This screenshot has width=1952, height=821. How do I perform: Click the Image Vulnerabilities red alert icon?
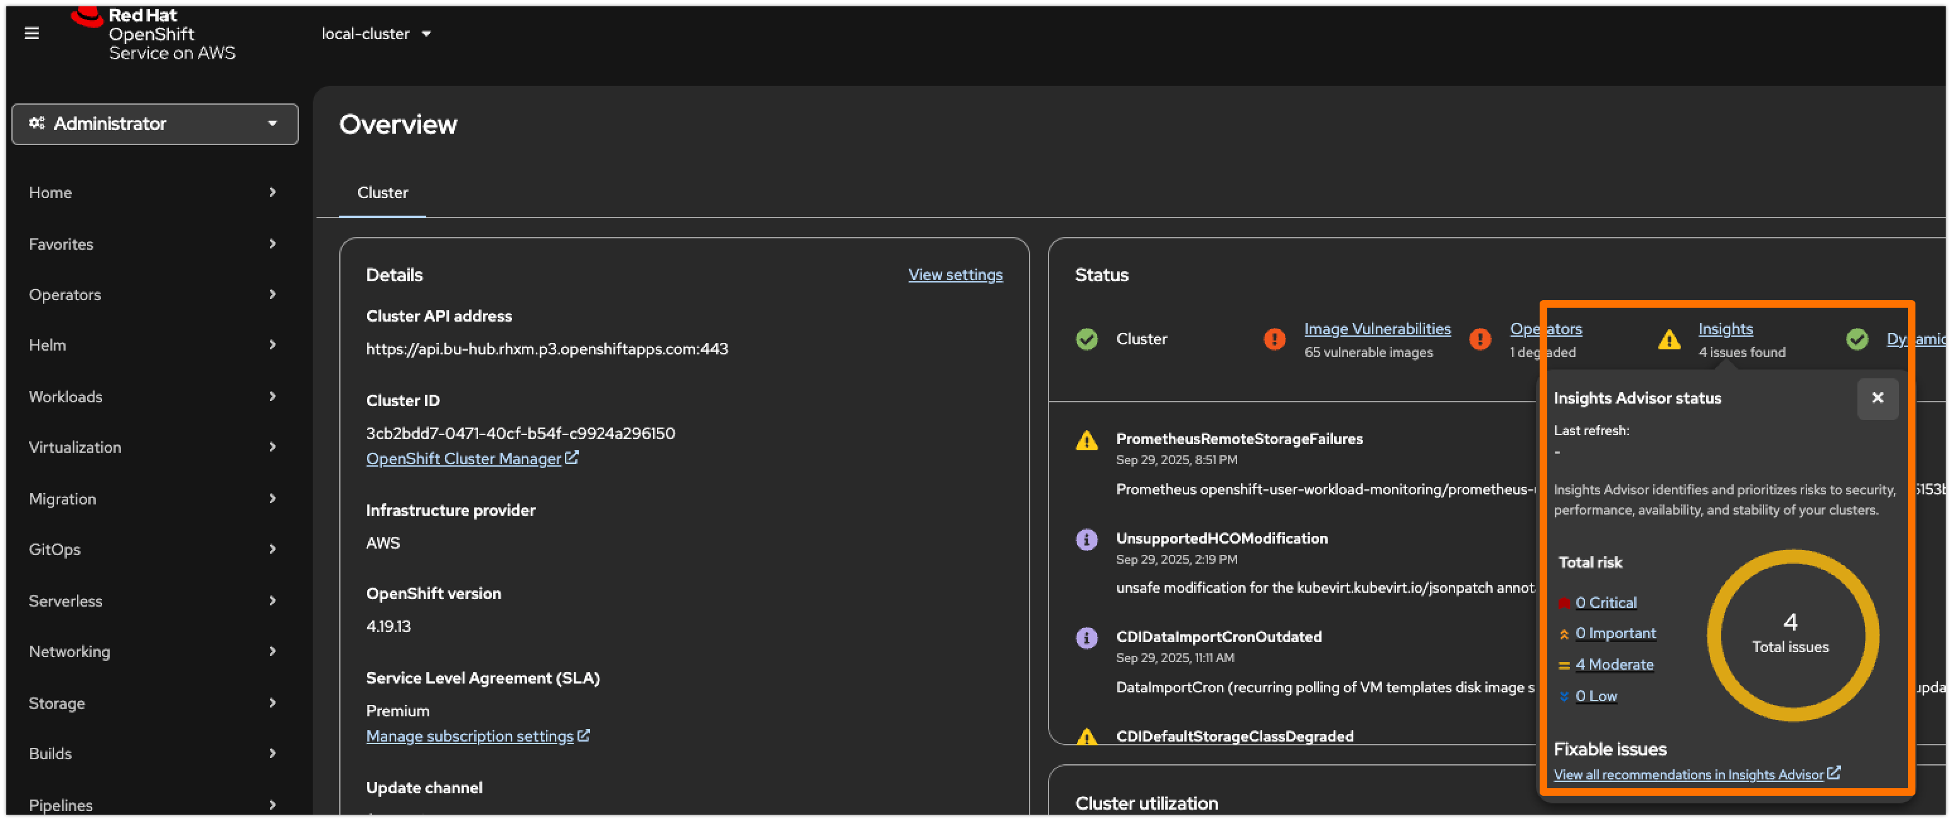[1275, 340]
